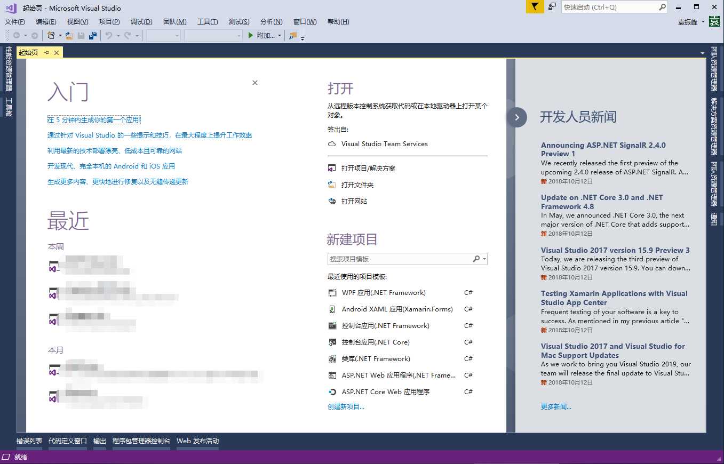
Task: Click the 打开文件夹 link text
Action: tap(357, 185)
